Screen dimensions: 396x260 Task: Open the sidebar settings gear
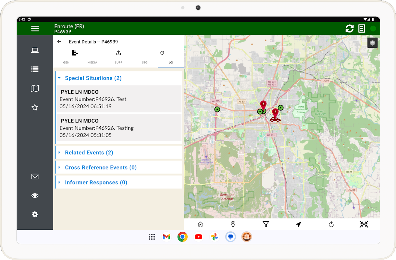click(x=35, y=214)
